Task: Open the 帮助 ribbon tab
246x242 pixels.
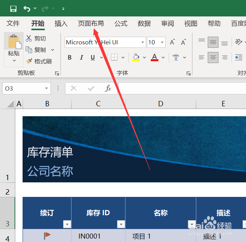Action: (x=214, y=23)
